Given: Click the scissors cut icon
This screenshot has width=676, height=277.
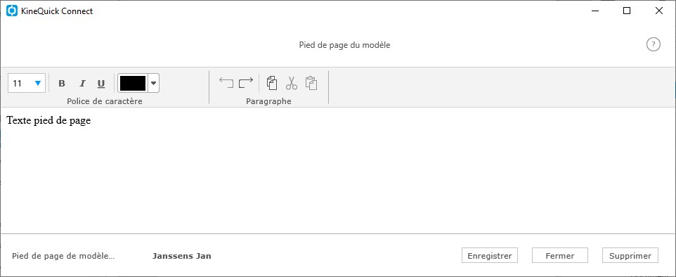Looking at the screenshot, I should click(x=292, y=83).
